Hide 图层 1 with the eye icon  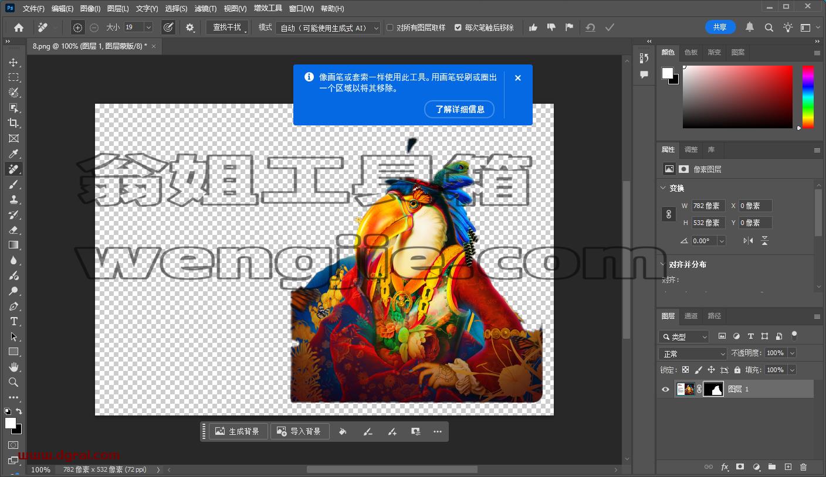[x=665, y=389]
